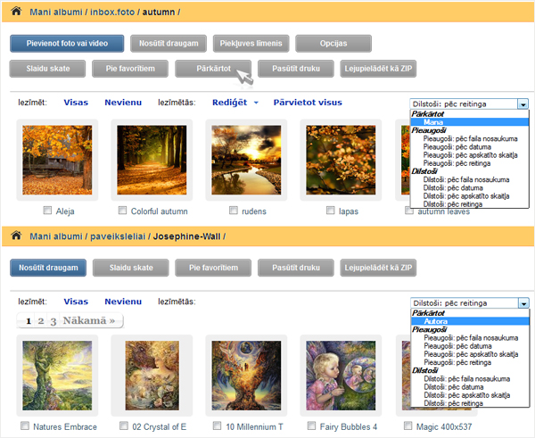Pick Pieaugoši: pēc datuma in autumn list
This screenshot has width=535, height=438.
click(x=470, y=147)
